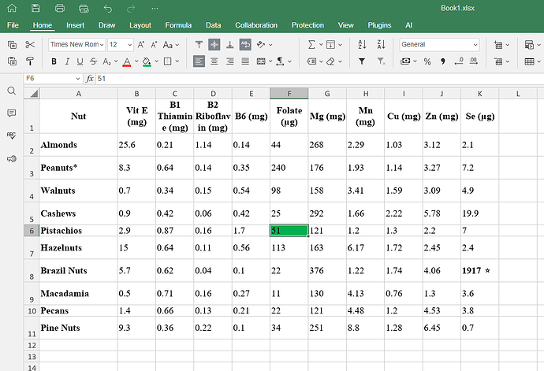Click the formula bar input field

[319, 79]
